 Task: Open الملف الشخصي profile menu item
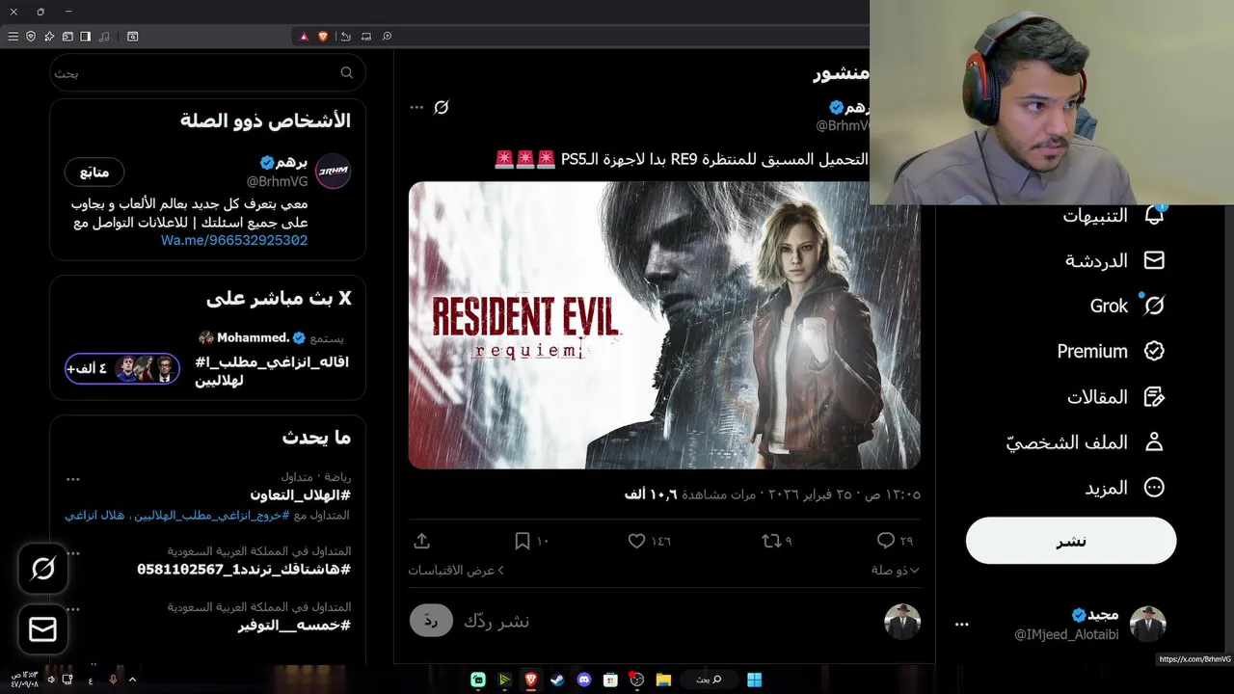[x=1086, y=441]
